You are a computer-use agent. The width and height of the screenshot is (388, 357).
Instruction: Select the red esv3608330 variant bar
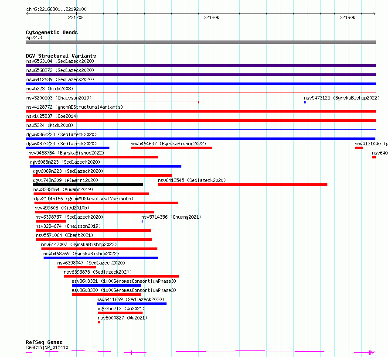point(106,295)
